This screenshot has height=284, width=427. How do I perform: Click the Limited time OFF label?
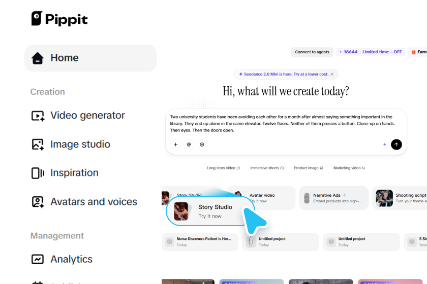[x=382, y=52]
